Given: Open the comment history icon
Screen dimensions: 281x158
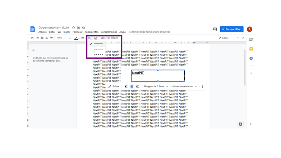Looking at the screenshot, I should pyautogui.click(x=215, y=29).
